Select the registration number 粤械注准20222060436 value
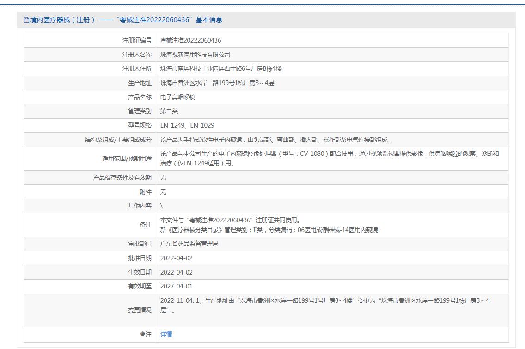This screenshot has height=349, width=525. (190, 40)
